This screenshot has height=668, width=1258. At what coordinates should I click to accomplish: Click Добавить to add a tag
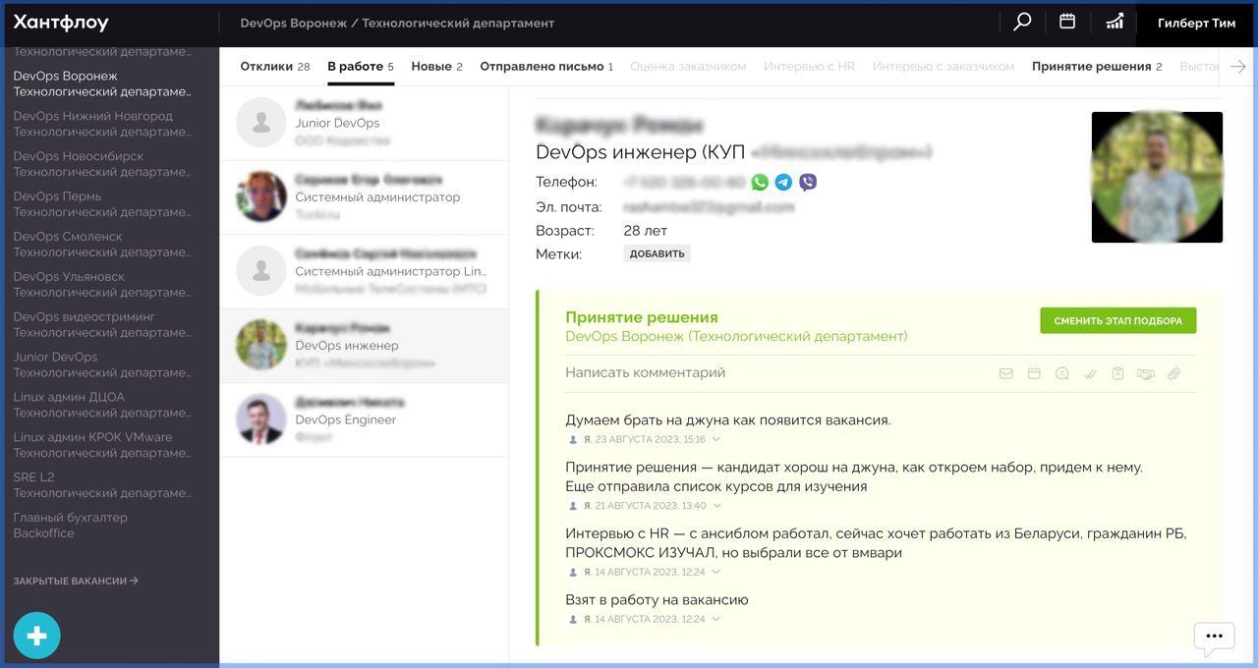[x=658, y=253]
